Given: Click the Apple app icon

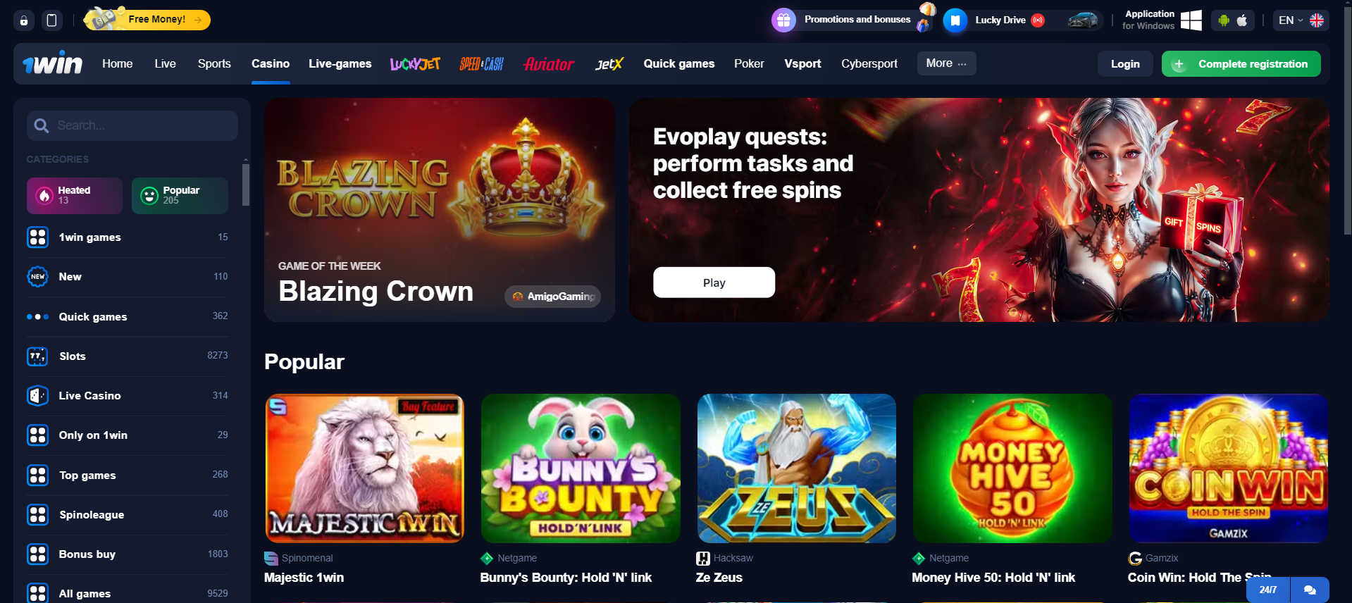Looking at the screenshot, I should click(1242, 20).
